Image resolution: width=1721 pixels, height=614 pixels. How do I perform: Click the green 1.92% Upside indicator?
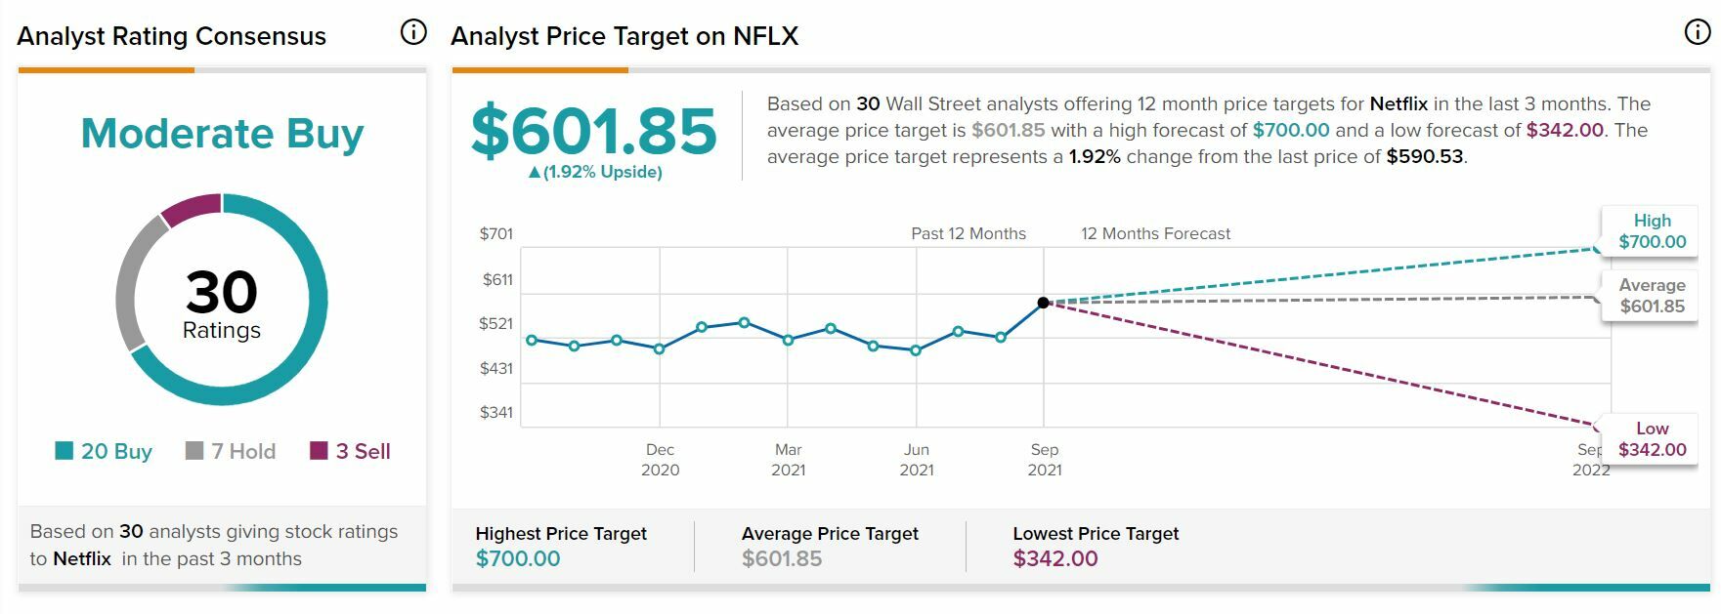pyautogui.click(x=595, y=172)
